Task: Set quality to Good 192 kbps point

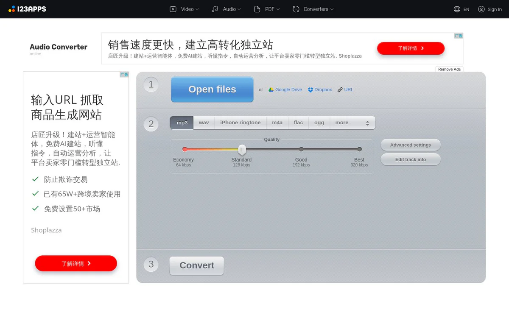Action: pyautogui.click(x=301, y=149)
